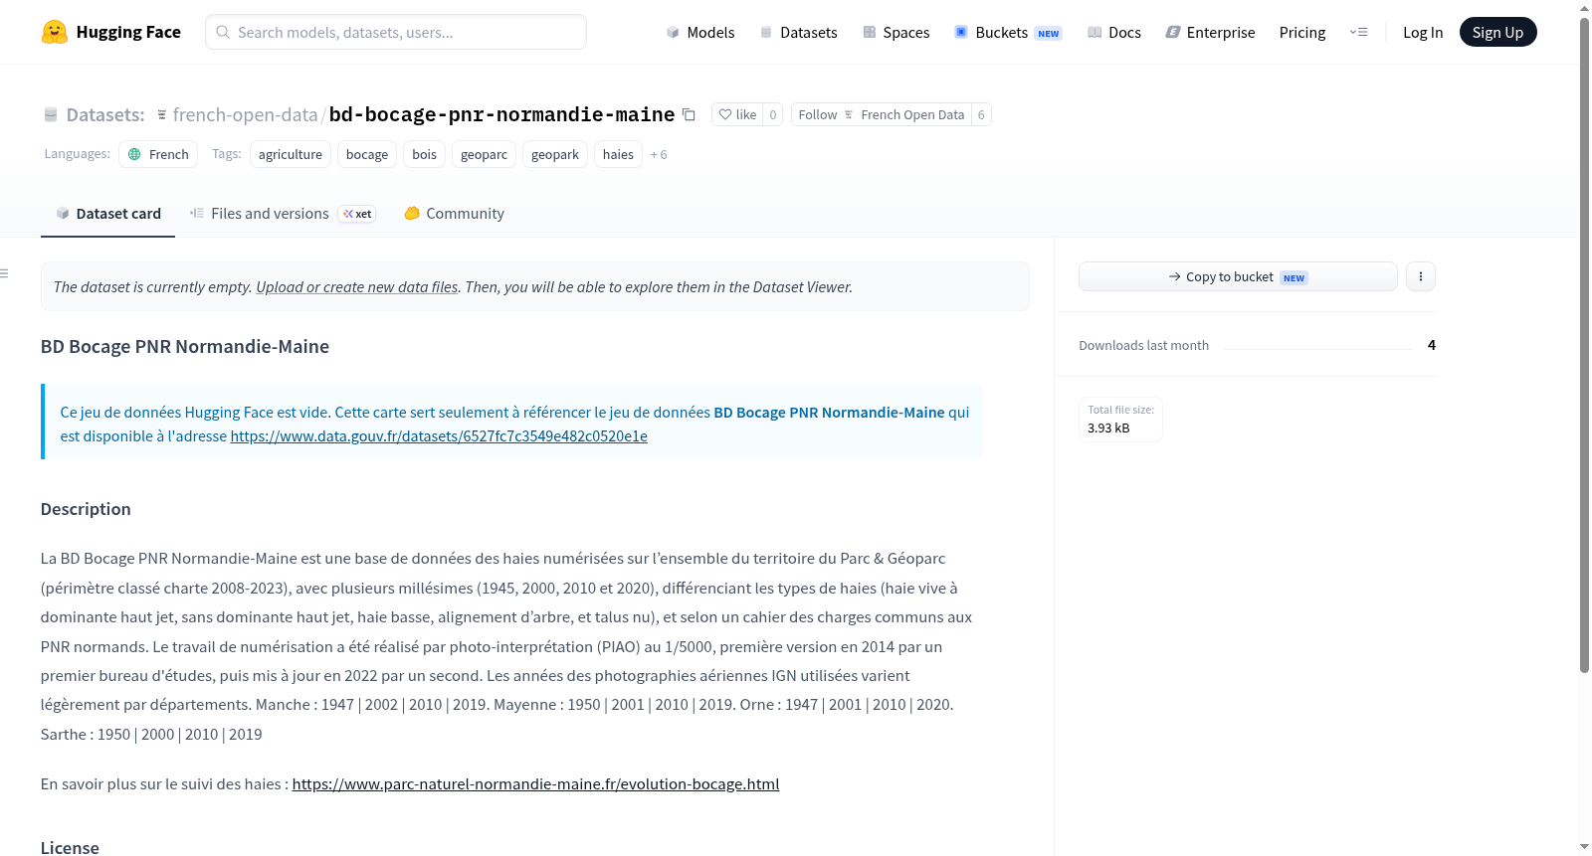This screenshot has height=856, width=1592.
Task: Select the bocage tag
Action: click(367, 154)
